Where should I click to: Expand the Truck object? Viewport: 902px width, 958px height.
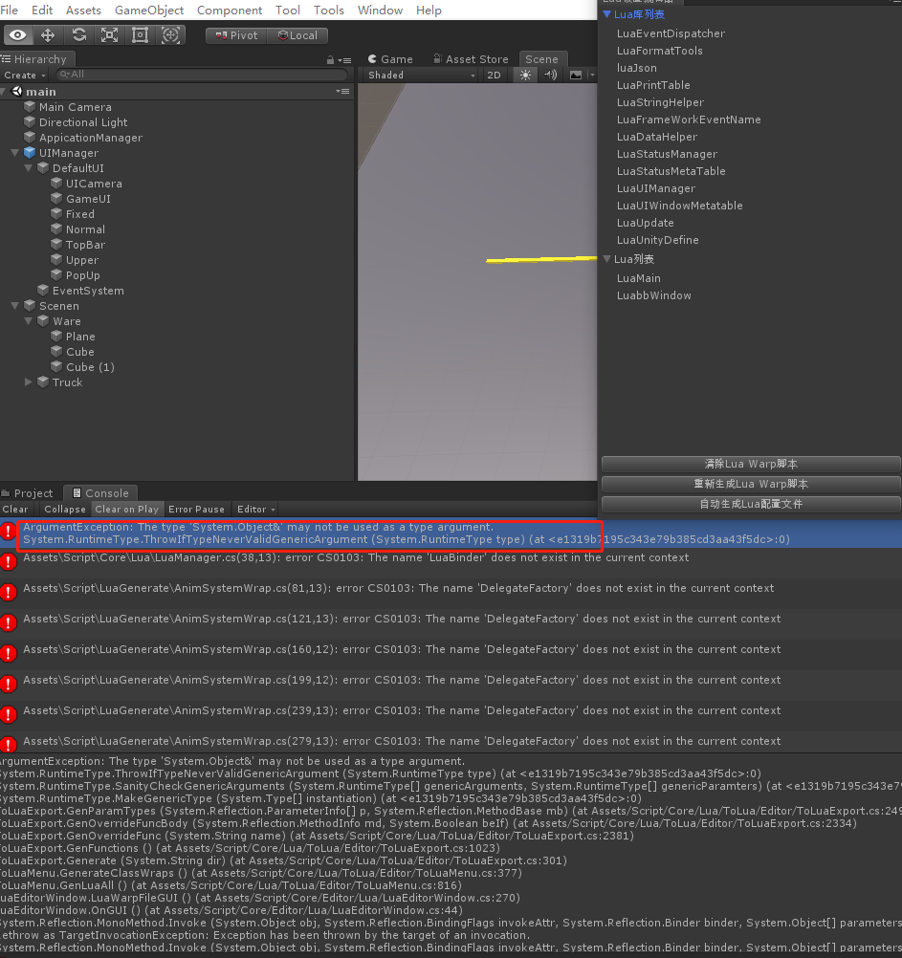point(28,381)
